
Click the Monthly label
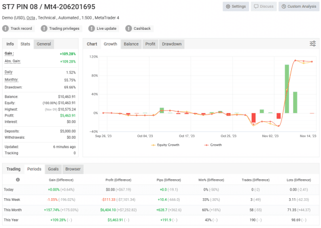(x=11, y=80)
